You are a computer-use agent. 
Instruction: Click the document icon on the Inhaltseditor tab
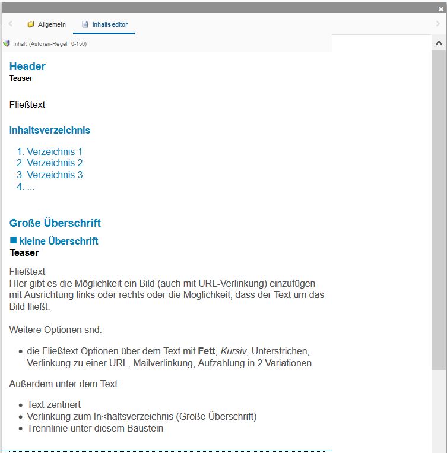[x=85, y=24]
